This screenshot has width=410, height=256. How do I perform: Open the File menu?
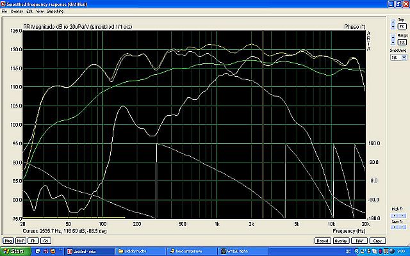point(4,12)
